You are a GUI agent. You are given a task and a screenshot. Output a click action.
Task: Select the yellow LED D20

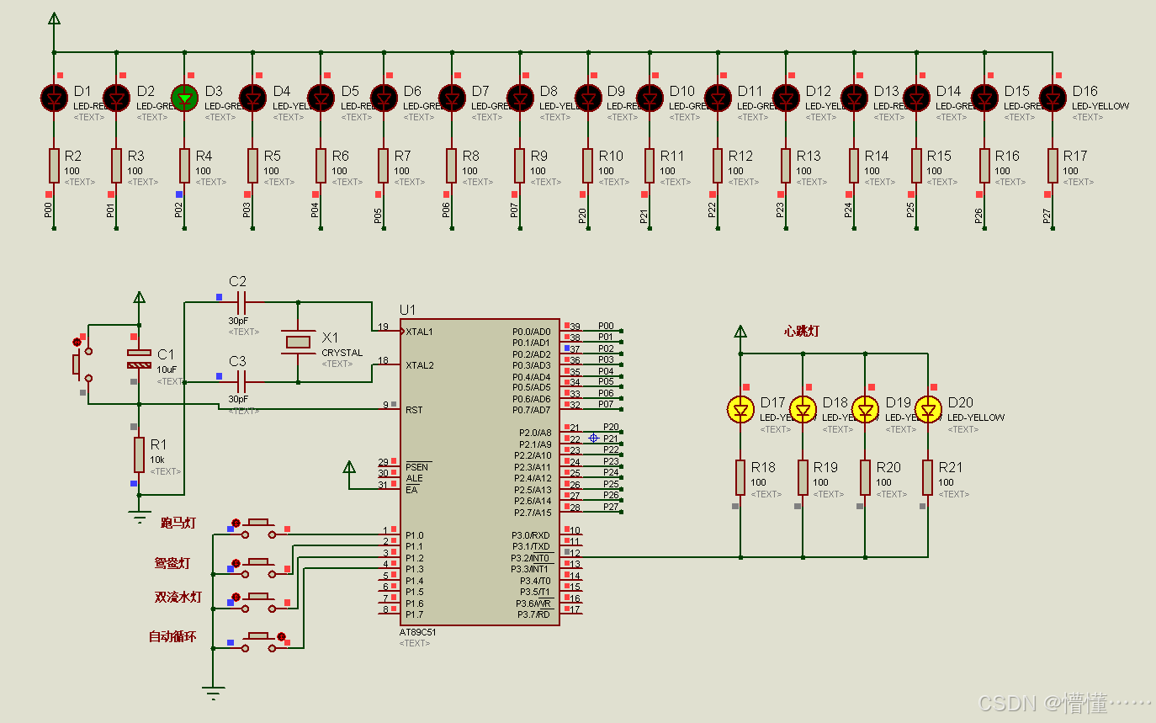pos(928,409)
